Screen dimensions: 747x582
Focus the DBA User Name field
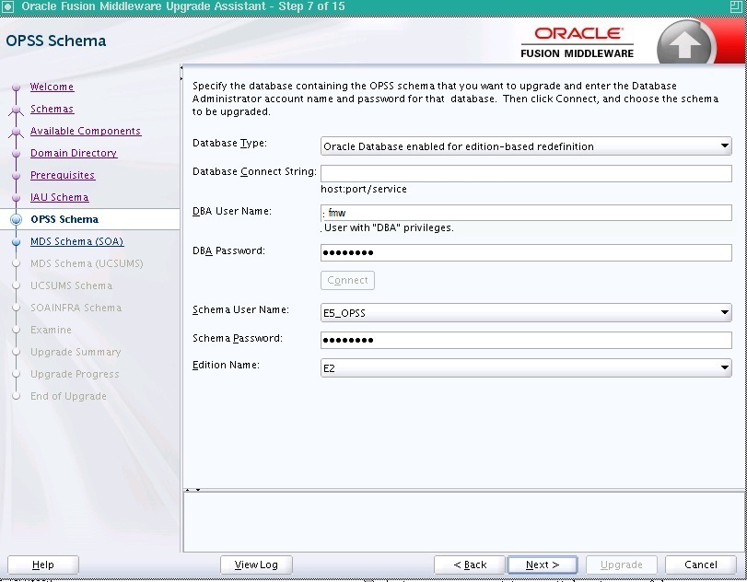click(525, 213)
